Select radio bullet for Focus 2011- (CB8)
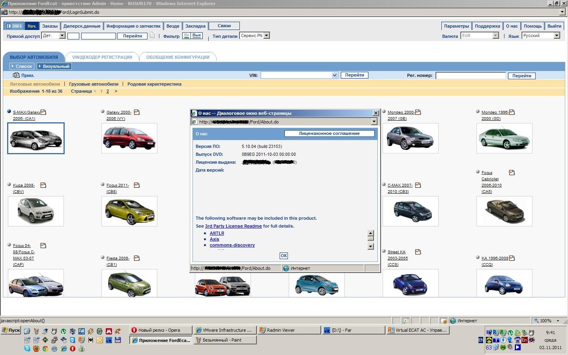The image size is (568, 355). tap(103, 185)
